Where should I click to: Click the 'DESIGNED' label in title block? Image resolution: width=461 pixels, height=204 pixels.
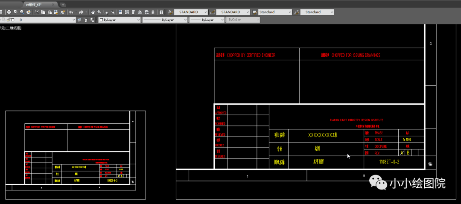tap(220, 156)
